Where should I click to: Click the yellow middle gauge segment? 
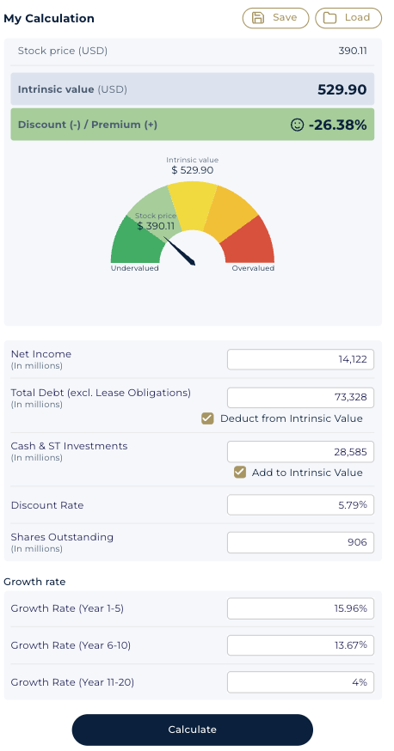click(192, 205)
